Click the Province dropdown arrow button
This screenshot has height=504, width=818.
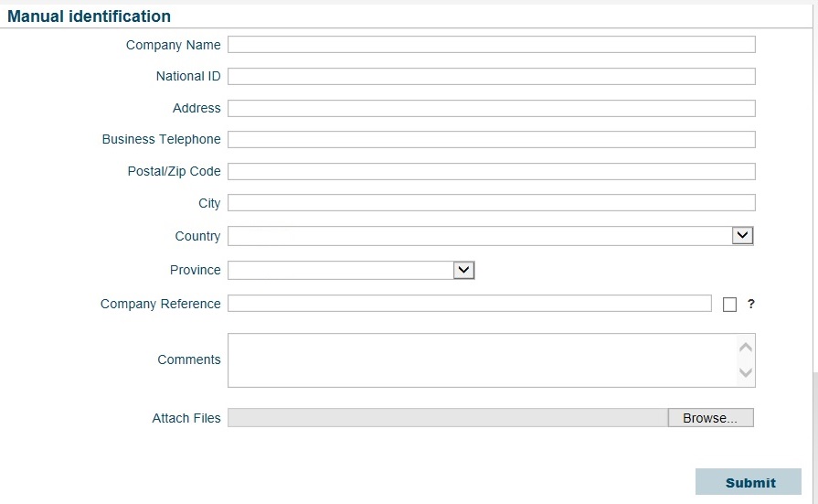(463, 271)
